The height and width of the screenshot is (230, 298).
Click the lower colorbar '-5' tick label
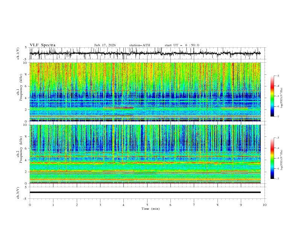click(278, 158)
